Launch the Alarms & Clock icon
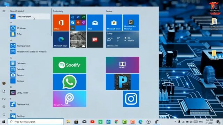This screenshot has height=125, width=223. [x=13, y=46]
